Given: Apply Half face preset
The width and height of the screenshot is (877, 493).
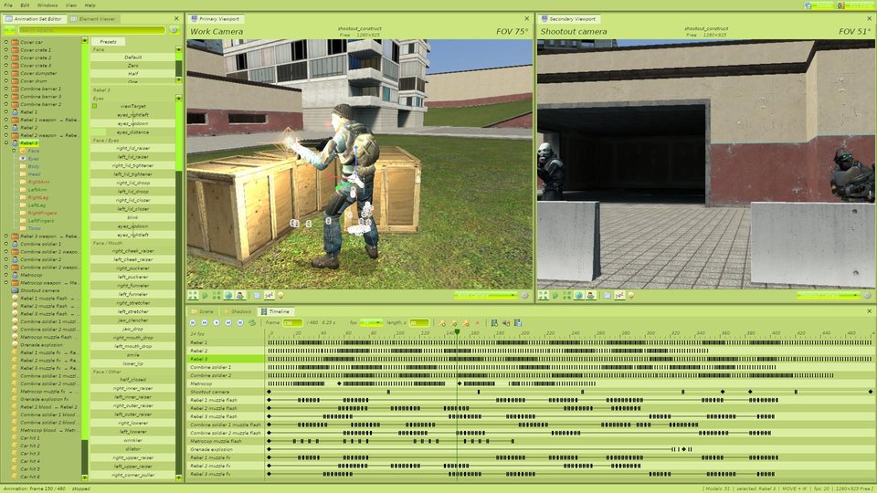Looking at the screenshot, I should pos(132,74).
